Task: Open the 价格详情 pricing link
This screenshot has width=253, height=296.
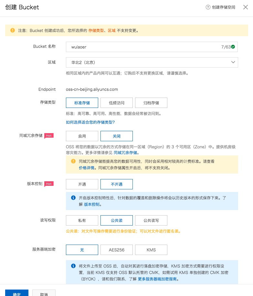Action: tap(87, 168)
